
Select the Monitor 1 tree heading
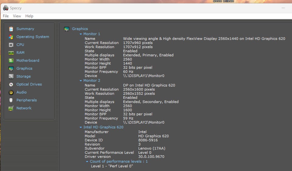click(92, 34)
